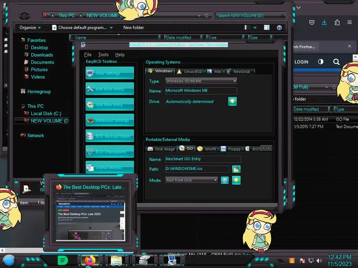
Task: Click green add entry icon beside Drive
Action: click(x=232, y=101)
